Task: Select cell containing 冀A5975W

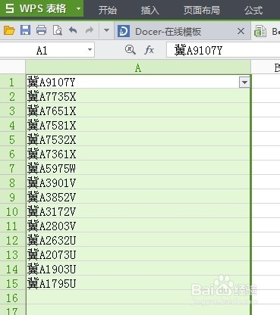Action: pos(138,168)
